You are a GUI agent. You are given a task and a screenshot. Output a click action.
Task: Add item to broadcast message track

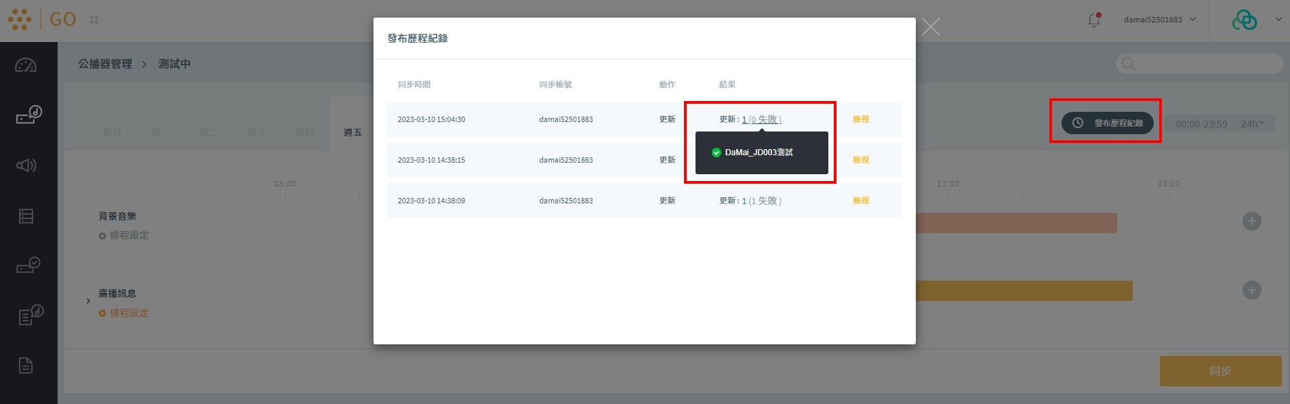click(x=1251, y=290)
